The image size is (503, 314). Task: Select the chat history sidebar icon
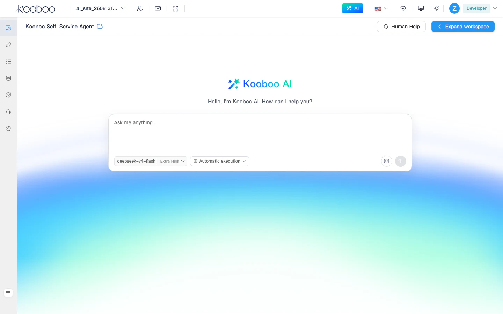pos(8,28)
